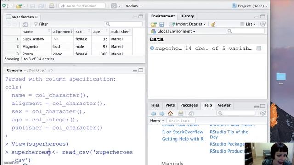
Task: Switch to the History tab
Action: tap(187, 16)
